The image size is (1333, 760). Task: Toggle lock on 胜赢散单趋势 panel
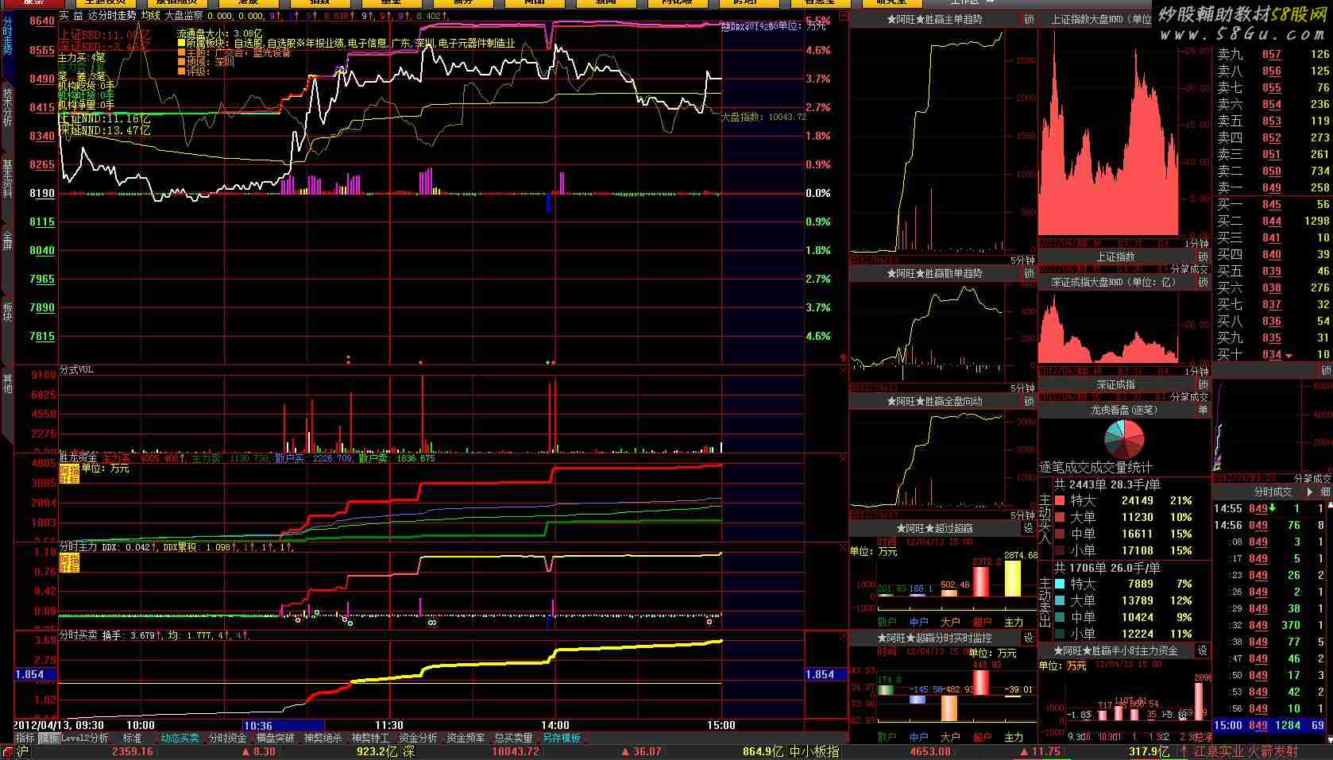[1029, 273]
